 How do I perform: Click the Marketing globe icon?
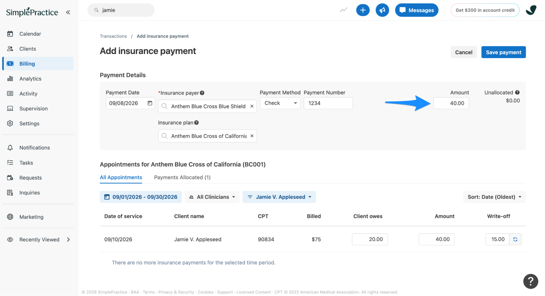tap(10, 217)
